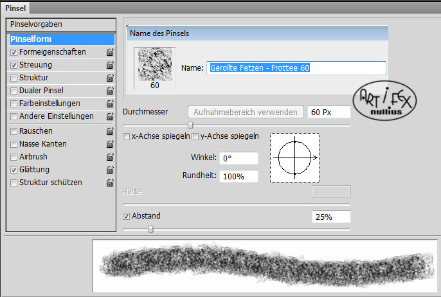Uncheck the Formeigenschaften checkbox
This screenshot has height=297, width=441.
point(14,52)
